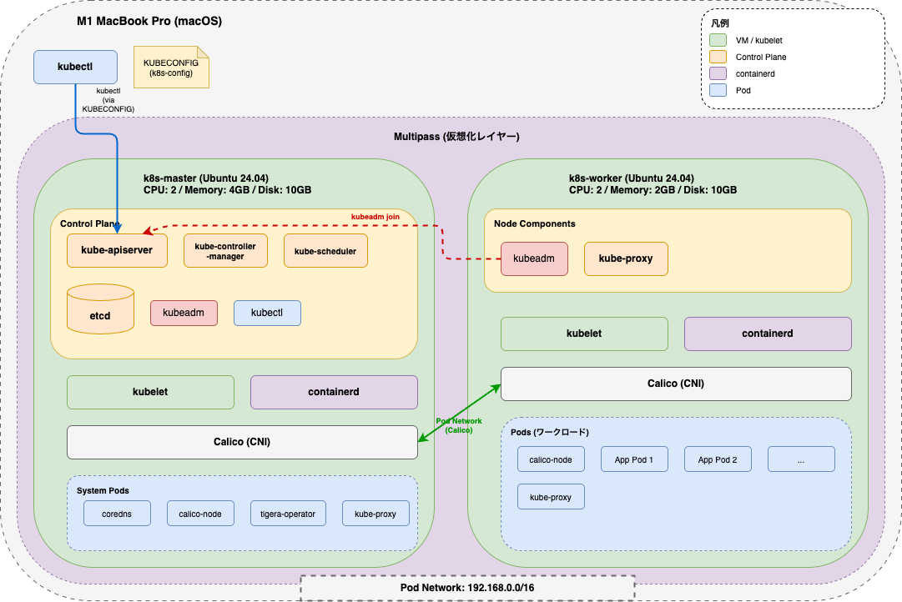Click the 'Pod Network (Calico)' green label
The height and width of the screenshot is (602, 902).
(x=459, y=425)
